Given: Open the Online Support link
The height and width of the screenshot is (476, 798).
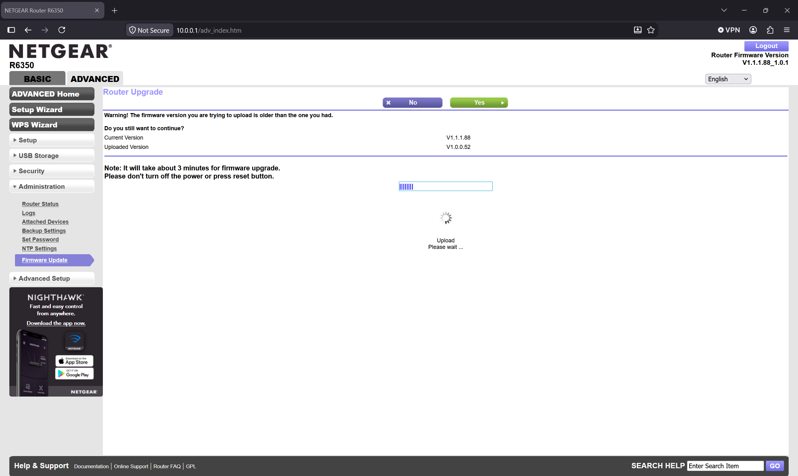Looking at the screenshot, I should pyautogui.click(x=131, y=466).
